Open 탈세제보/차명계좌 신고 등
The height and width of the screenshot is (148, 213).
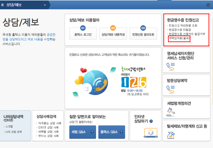tap(187, 126)
